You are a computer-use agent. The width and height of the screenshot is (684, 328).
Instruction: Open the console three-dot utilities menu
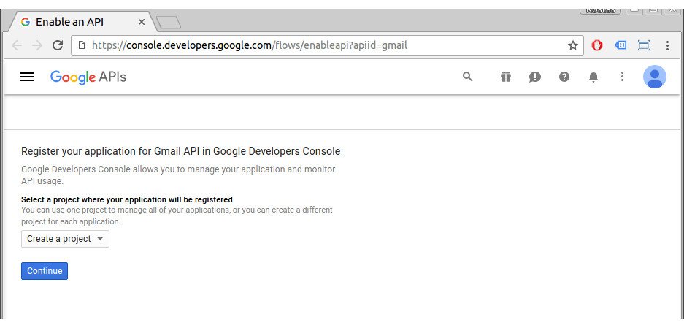pos(623,77)
